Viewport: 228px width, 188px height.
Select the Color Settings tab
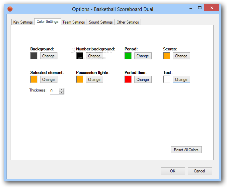point(47,22)
